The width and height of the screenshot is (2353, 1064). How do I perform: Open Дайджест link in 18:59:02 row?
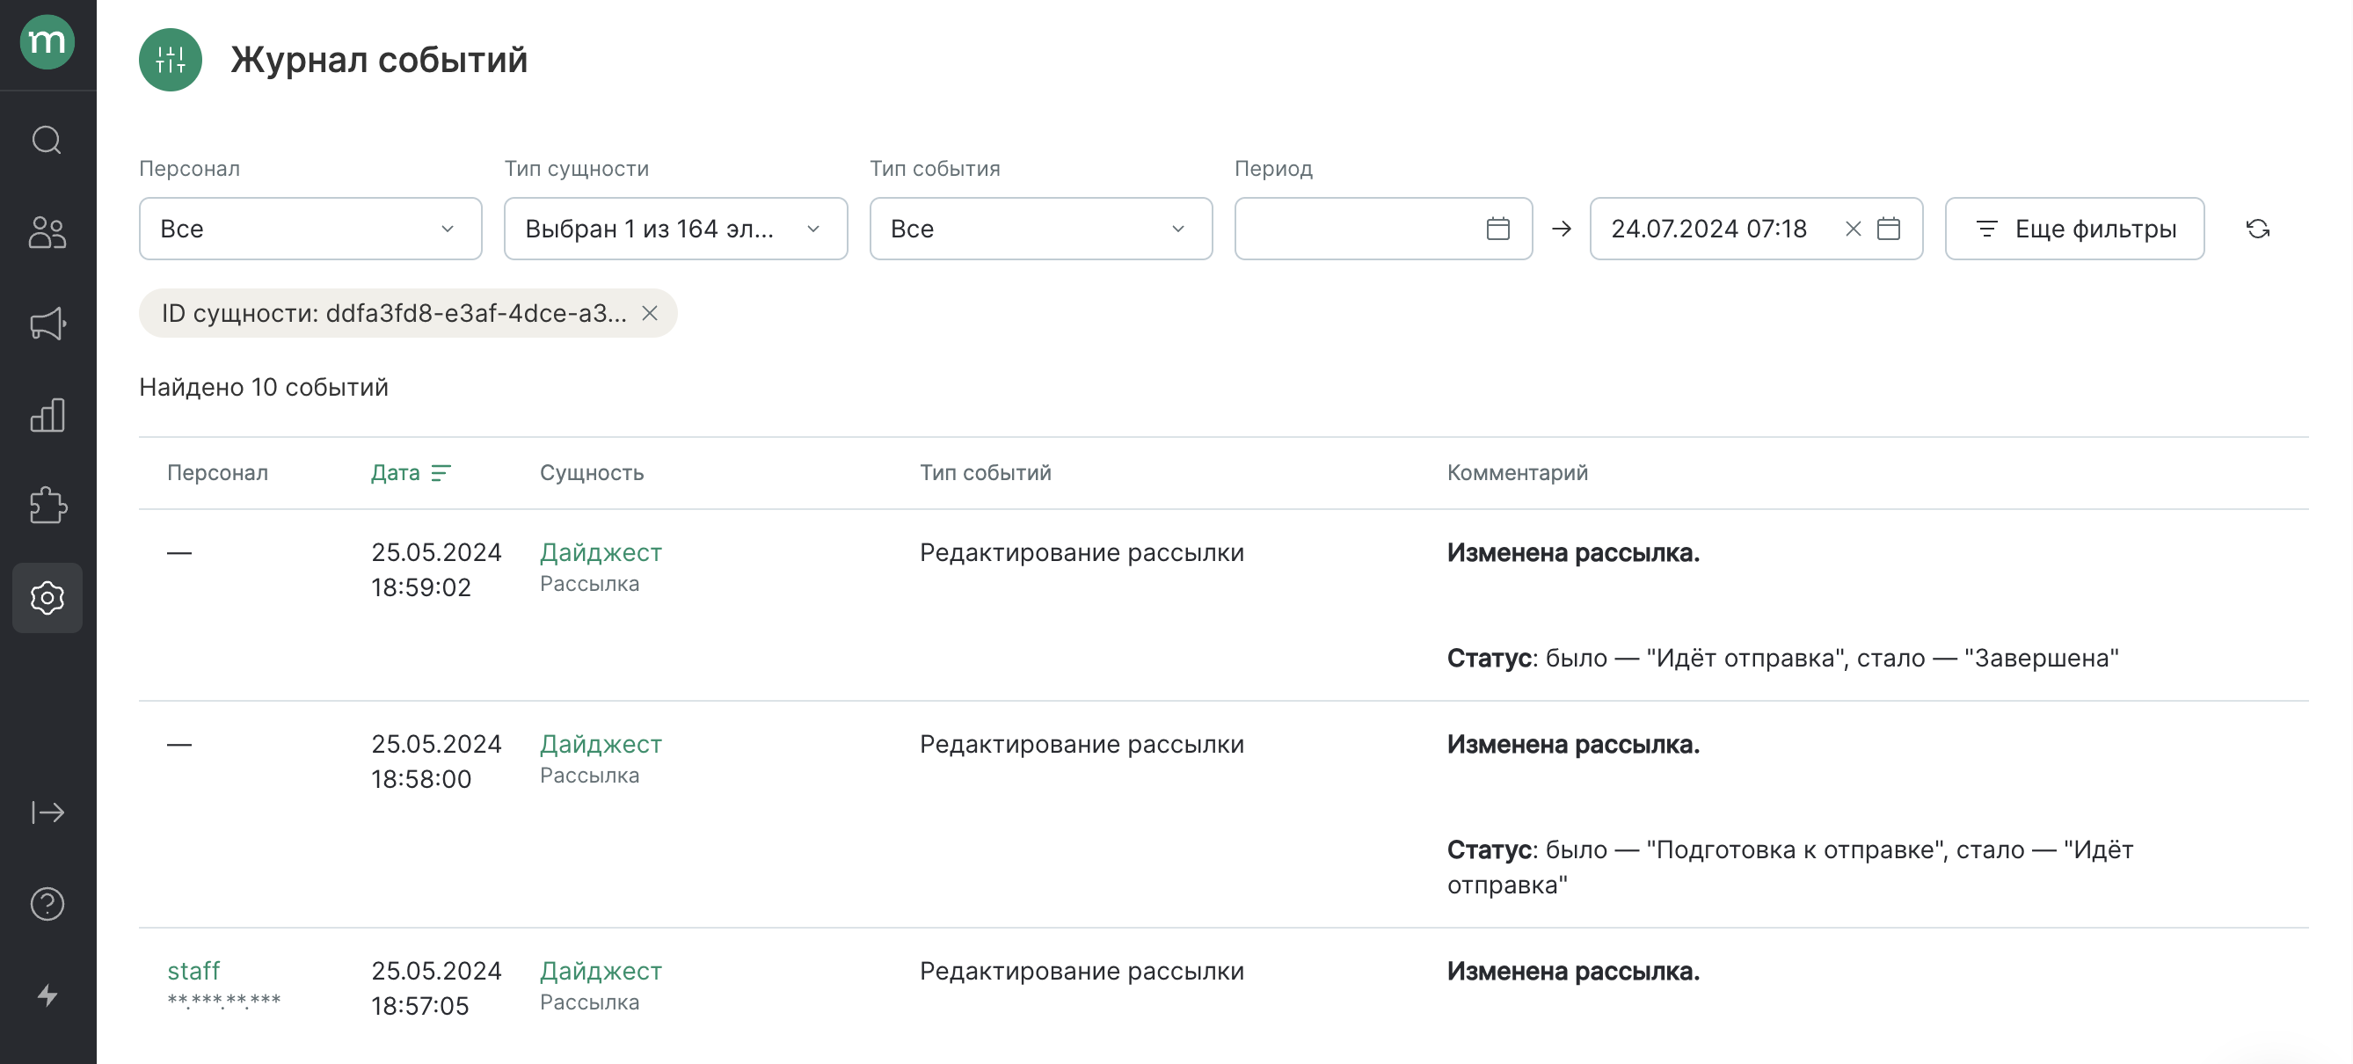[x=601, y=552]
